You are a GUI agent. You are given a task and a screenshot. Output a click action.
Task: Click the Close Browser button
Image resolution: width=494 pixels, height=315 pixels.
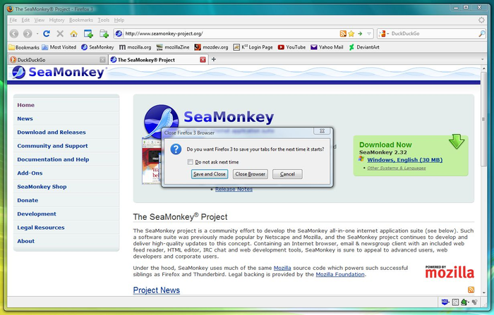[x=250, y=174]
